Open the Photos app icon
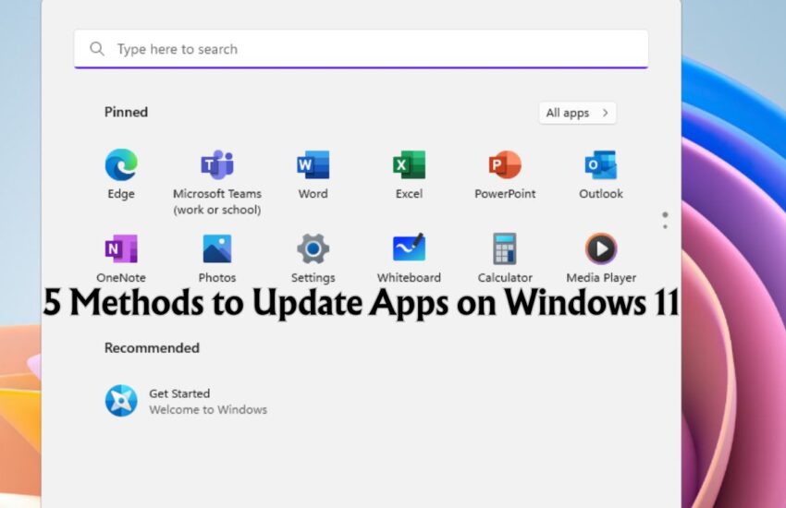Viewport: 786px width, 508px height. tap(217, 248)
